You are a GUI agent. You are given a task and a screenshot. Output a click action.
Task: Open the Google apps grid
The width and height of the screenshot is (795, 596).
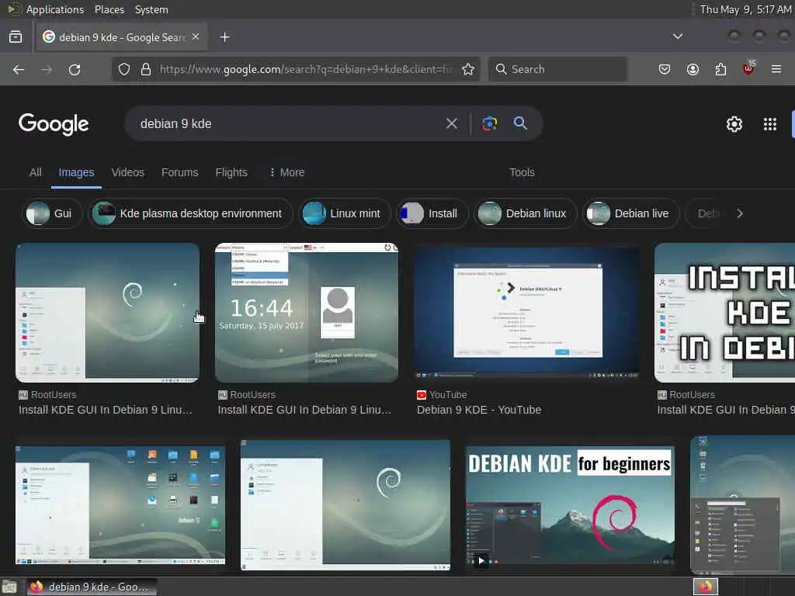point(769,124)
